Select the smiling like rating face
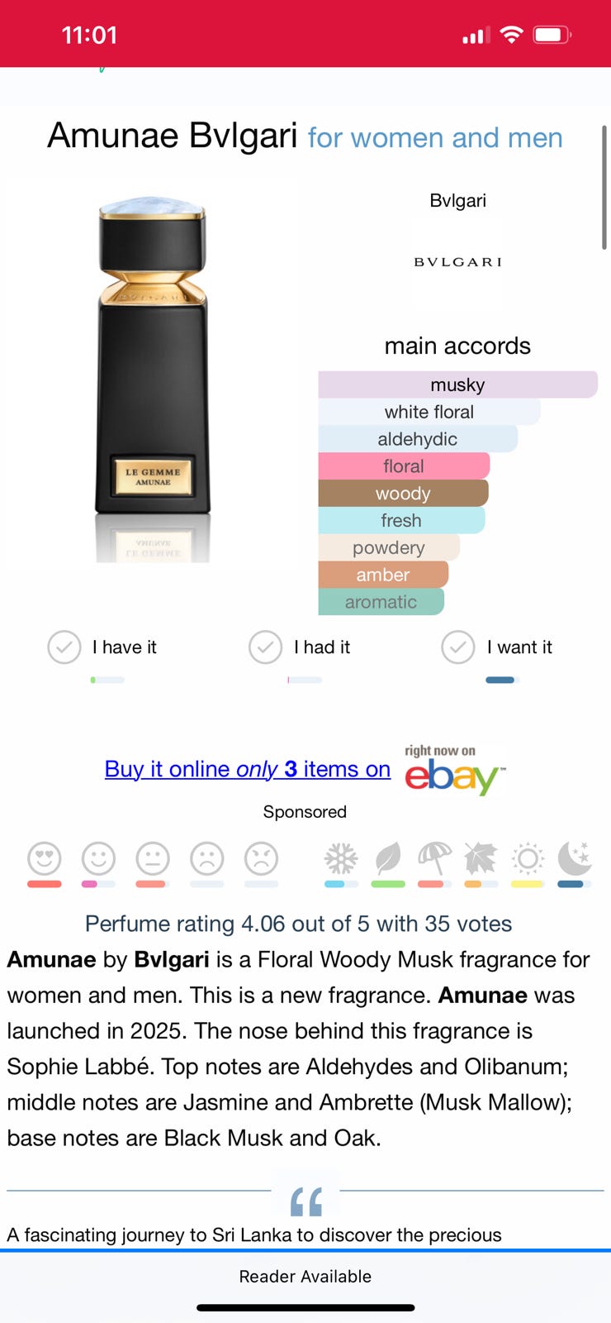 [98, 859]
